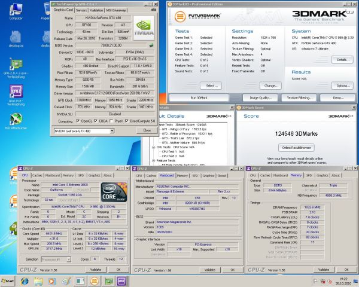Open Internet Explorer from the taskbar
359x287 pixels.
coord(25,281)
